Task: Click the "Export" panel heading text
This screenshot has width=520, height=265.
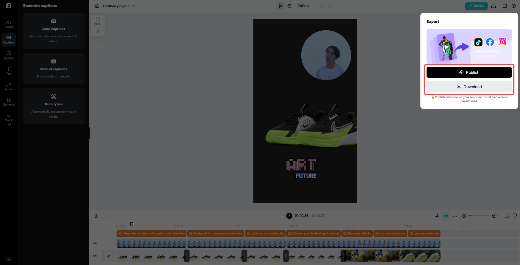Action: (433, 21)
